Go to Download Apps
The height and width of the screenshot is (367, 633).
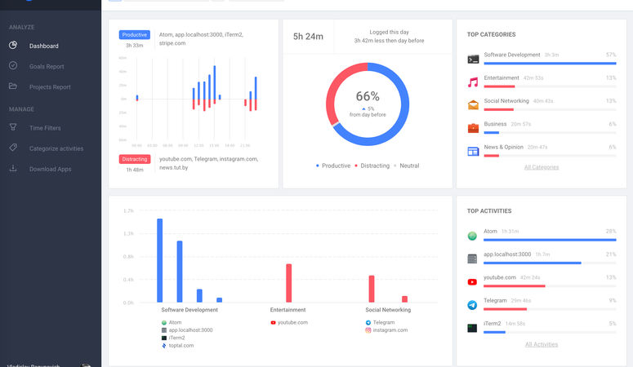(51, 169)
